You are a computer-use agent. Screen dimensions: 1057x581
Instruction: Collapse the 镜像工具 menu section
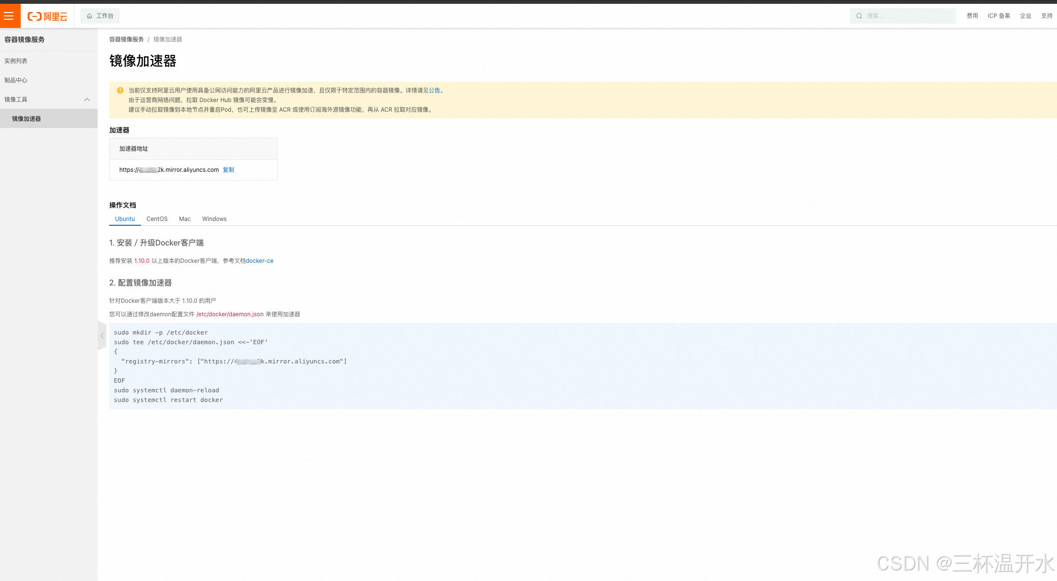(87, 100)
